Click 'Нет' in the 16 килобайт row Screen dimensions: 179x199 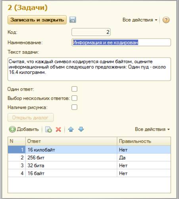click(123, 150)
